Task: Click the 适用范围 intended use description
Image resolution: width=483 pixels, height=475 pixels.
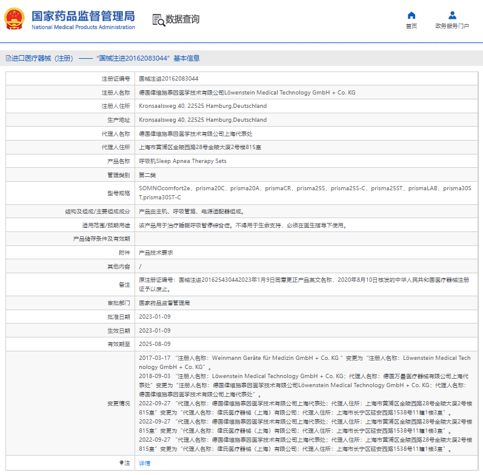Action: (243, 225)
